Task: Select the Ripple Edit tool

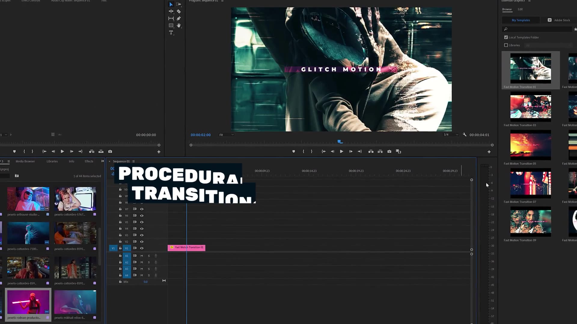Action: pos(171,11)
